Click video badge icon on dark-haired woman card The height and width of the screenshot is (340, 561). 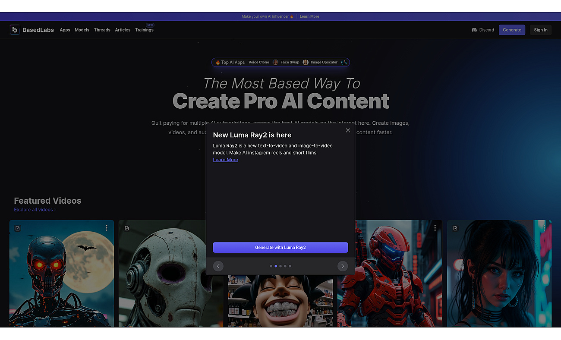(x=455, y=228)
